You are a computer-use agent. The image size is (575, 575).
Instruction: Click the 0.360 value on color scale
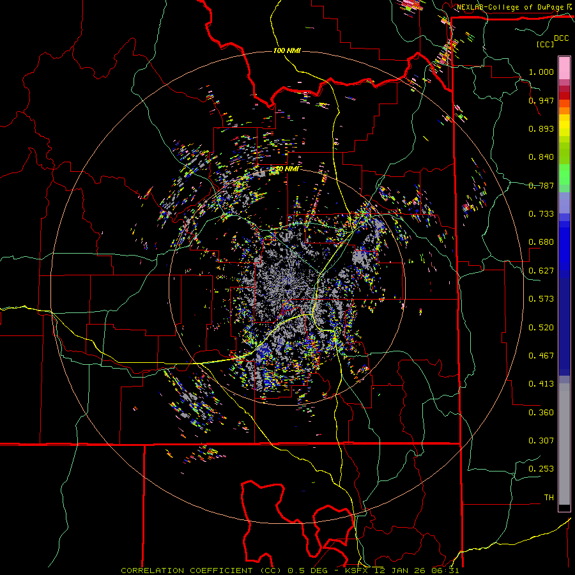click(x=541, y=413)
